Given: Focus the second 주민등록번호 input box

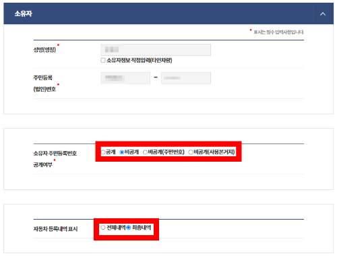Looking at the screenshot, I should (x=186, y=78).
